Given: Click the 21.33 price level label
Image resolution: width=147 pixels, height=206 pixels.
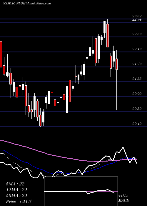Looking at the screenshot, I should click(137, 79).
